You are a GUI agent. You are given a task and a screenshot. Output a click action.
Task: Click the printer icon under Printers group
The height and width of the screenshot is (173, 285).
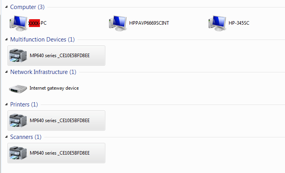pos(18,121)
